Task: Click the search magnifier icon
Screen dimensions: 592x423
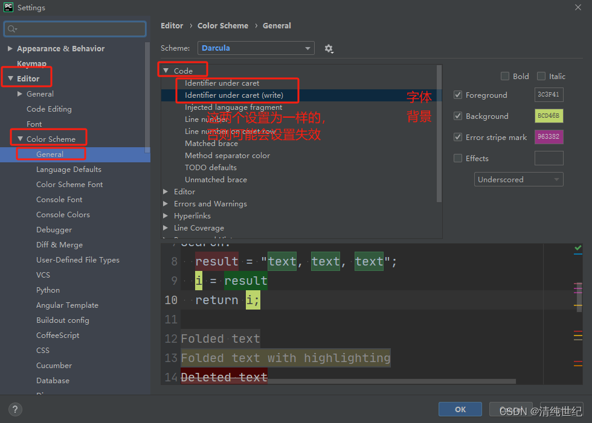Action: pos(12,29)
